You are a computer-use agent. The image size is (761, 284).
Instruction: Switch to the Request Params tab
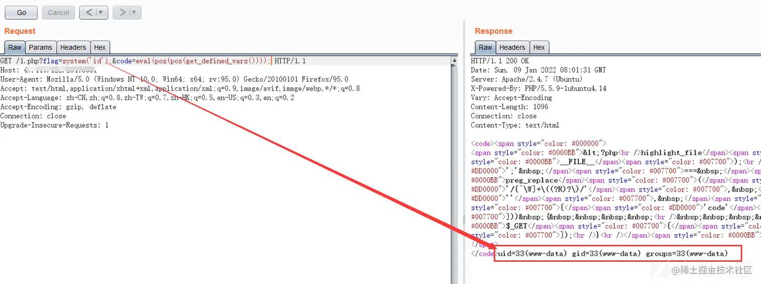tap(40, 47)
